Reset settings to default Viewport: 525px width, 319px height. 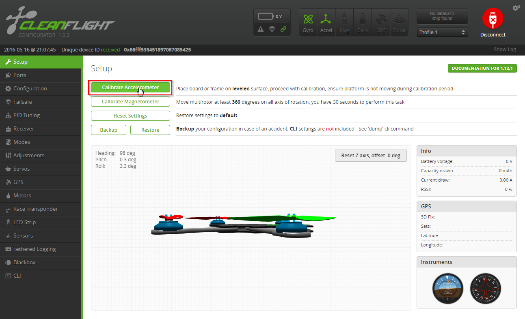pyautogui.click(x=130, y=116)
